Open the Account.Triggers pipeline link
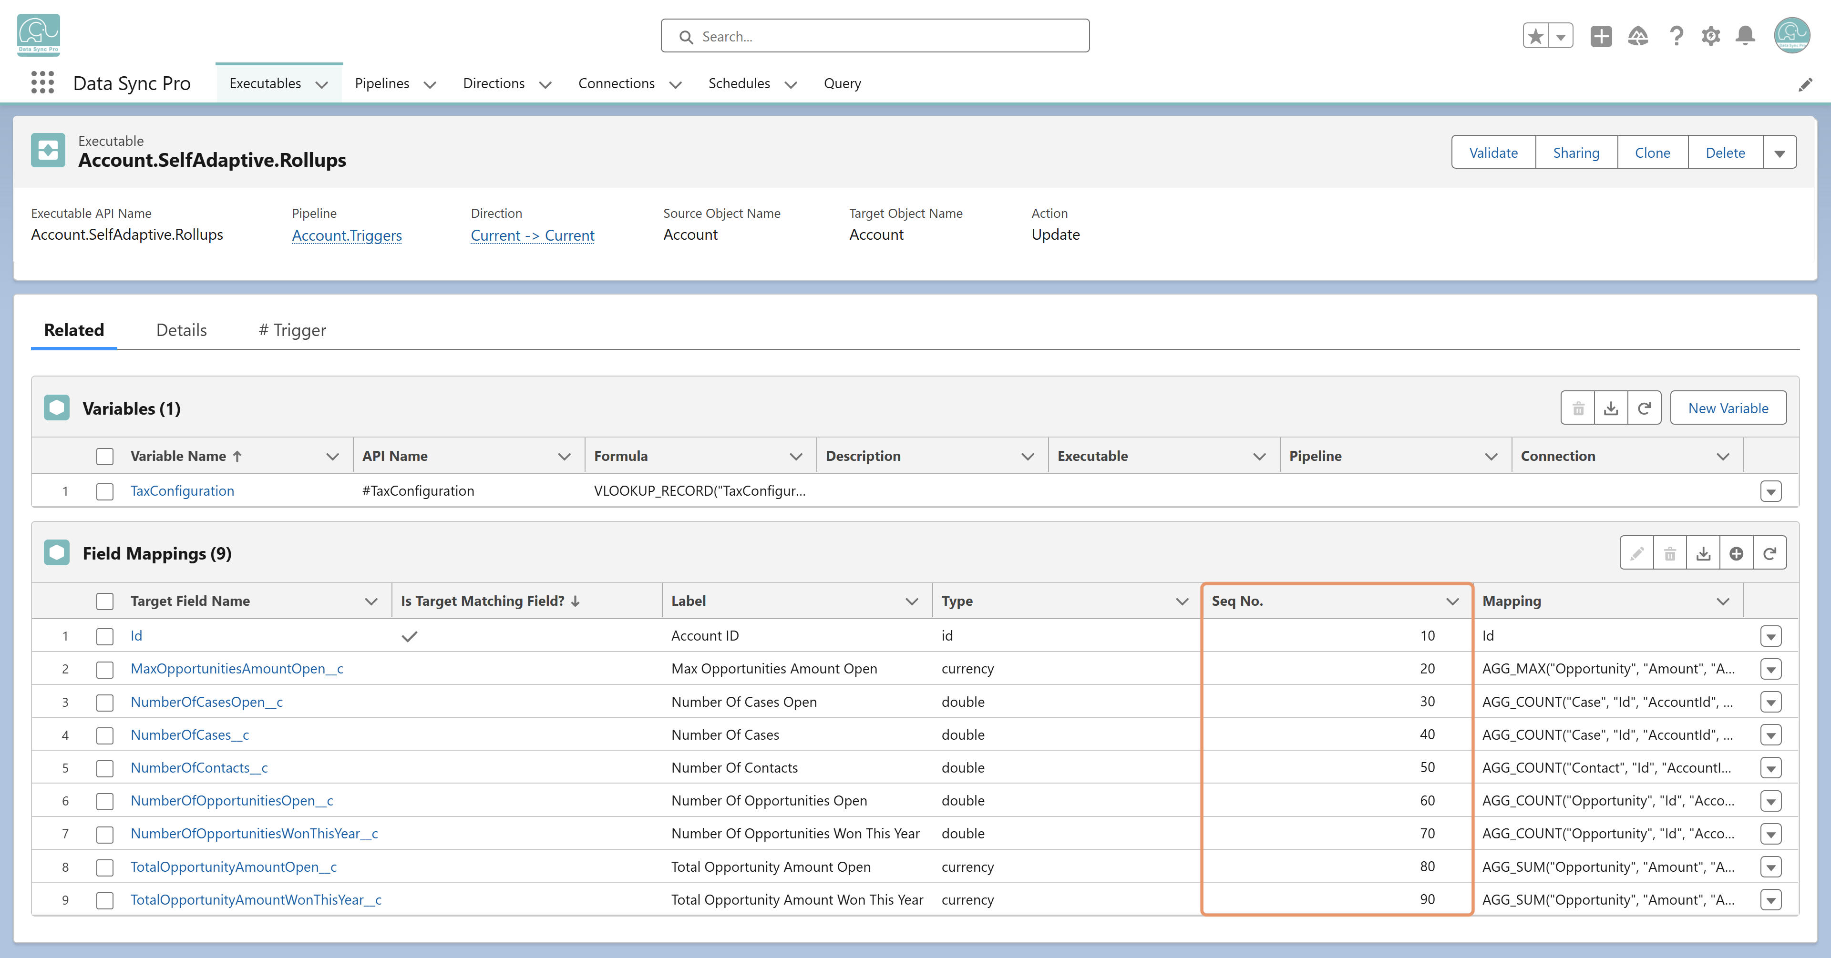Viewport: 1831px width, 958px height. (x=347, y=235)
